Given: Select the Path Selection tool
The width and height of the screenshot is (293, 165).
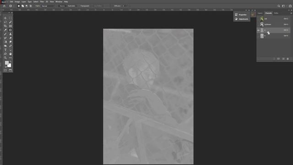Looking at the screenshot, I should 10,50.
